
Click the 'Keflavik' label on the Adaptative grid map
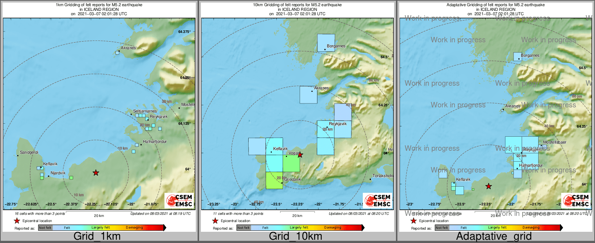463,179
